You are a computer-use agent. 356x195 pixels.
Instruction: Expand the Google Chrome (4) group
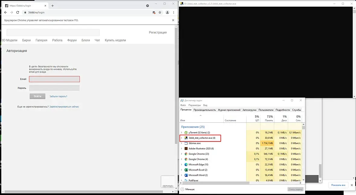(181, 159)
